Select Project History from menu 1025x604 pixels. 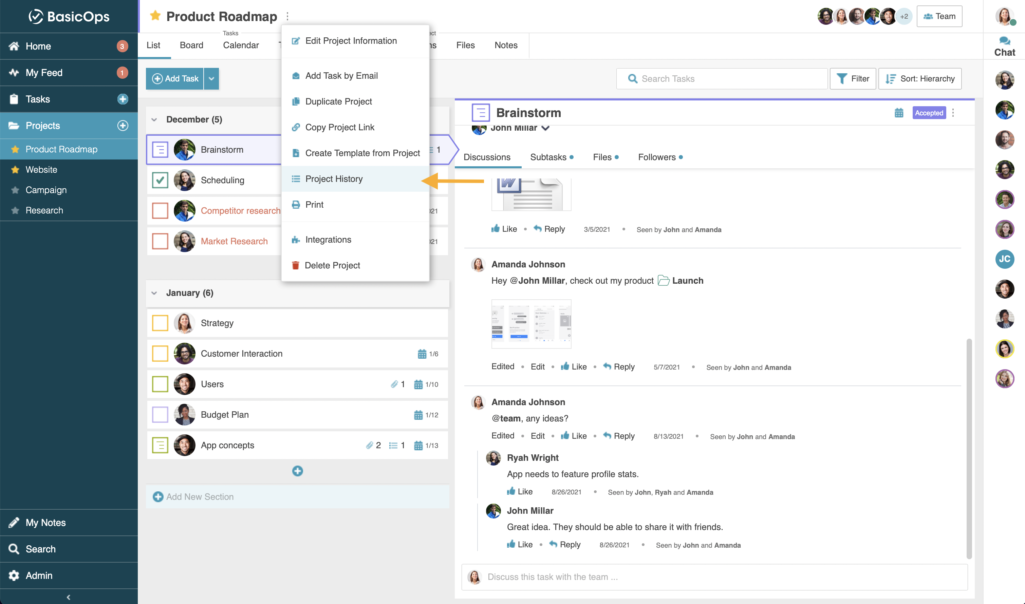[355, 179]
